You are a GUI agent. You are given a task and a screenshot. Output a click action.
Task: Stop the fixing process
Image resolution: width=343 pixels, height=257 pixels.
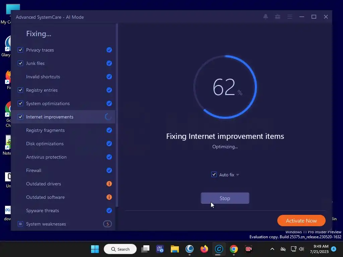tap(225, 198)
